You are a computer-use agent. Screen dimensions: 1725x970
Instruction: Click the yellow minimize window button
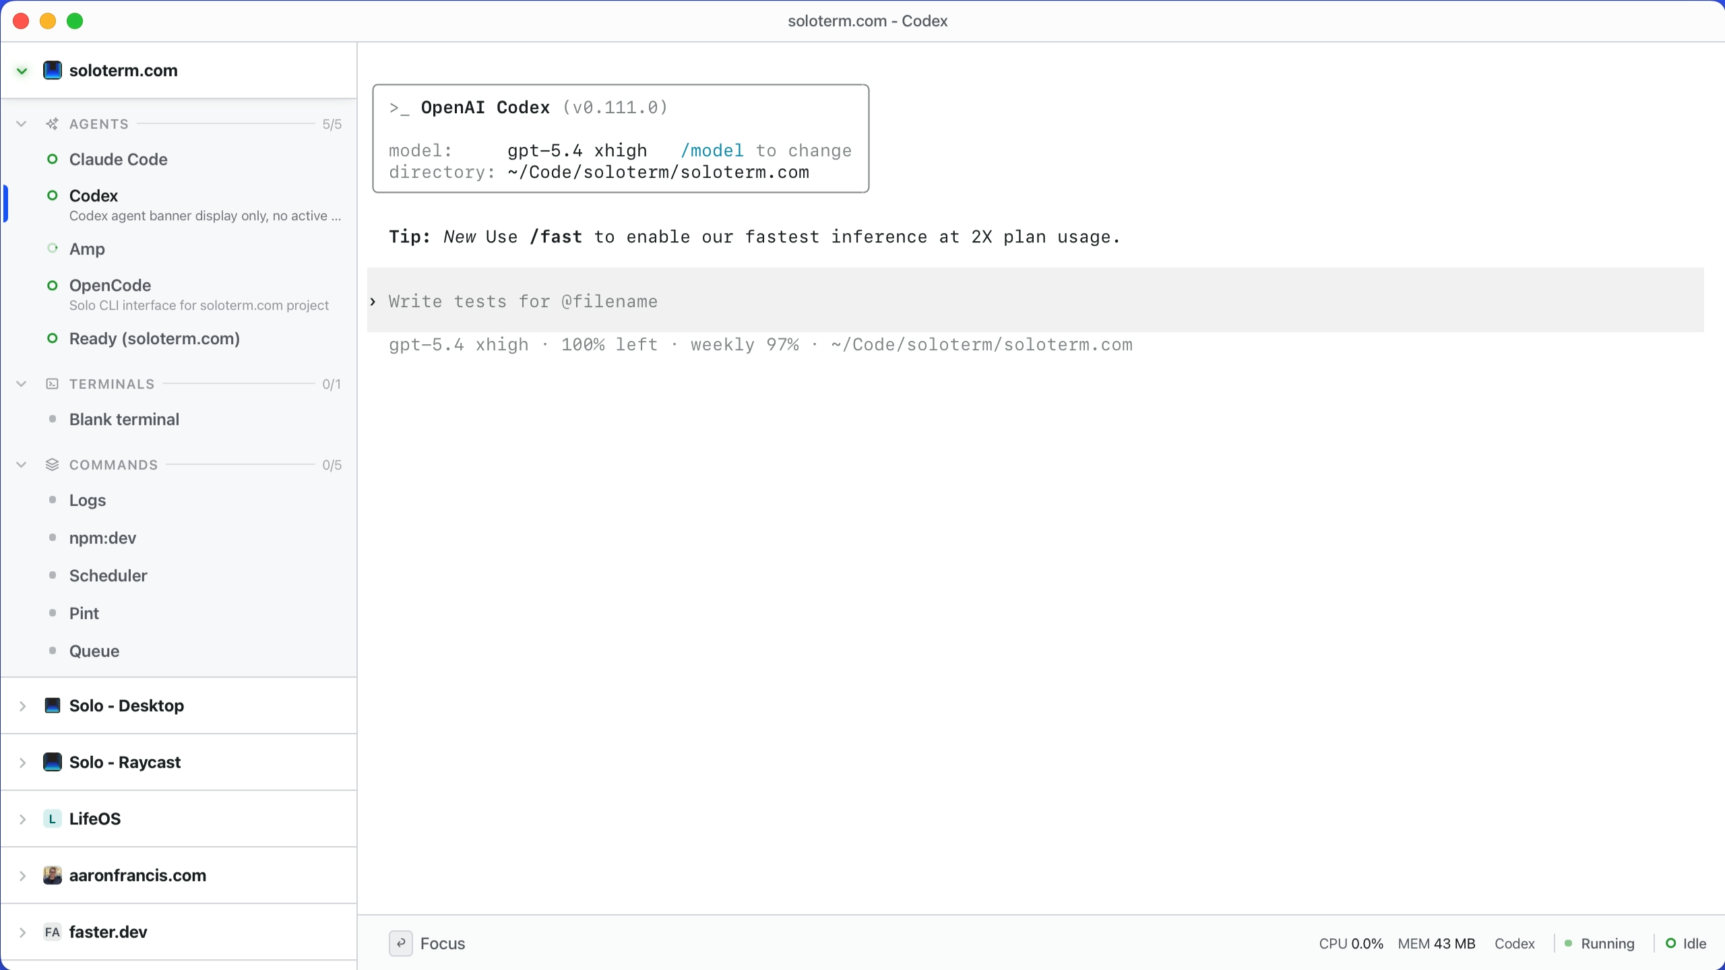coord(48,21)
